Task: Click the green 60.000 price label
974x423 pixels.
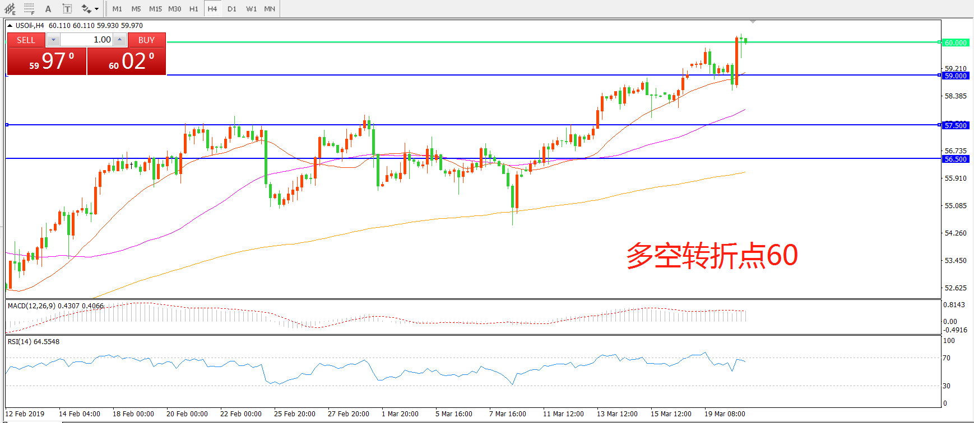Action: (x=956, y=43)
